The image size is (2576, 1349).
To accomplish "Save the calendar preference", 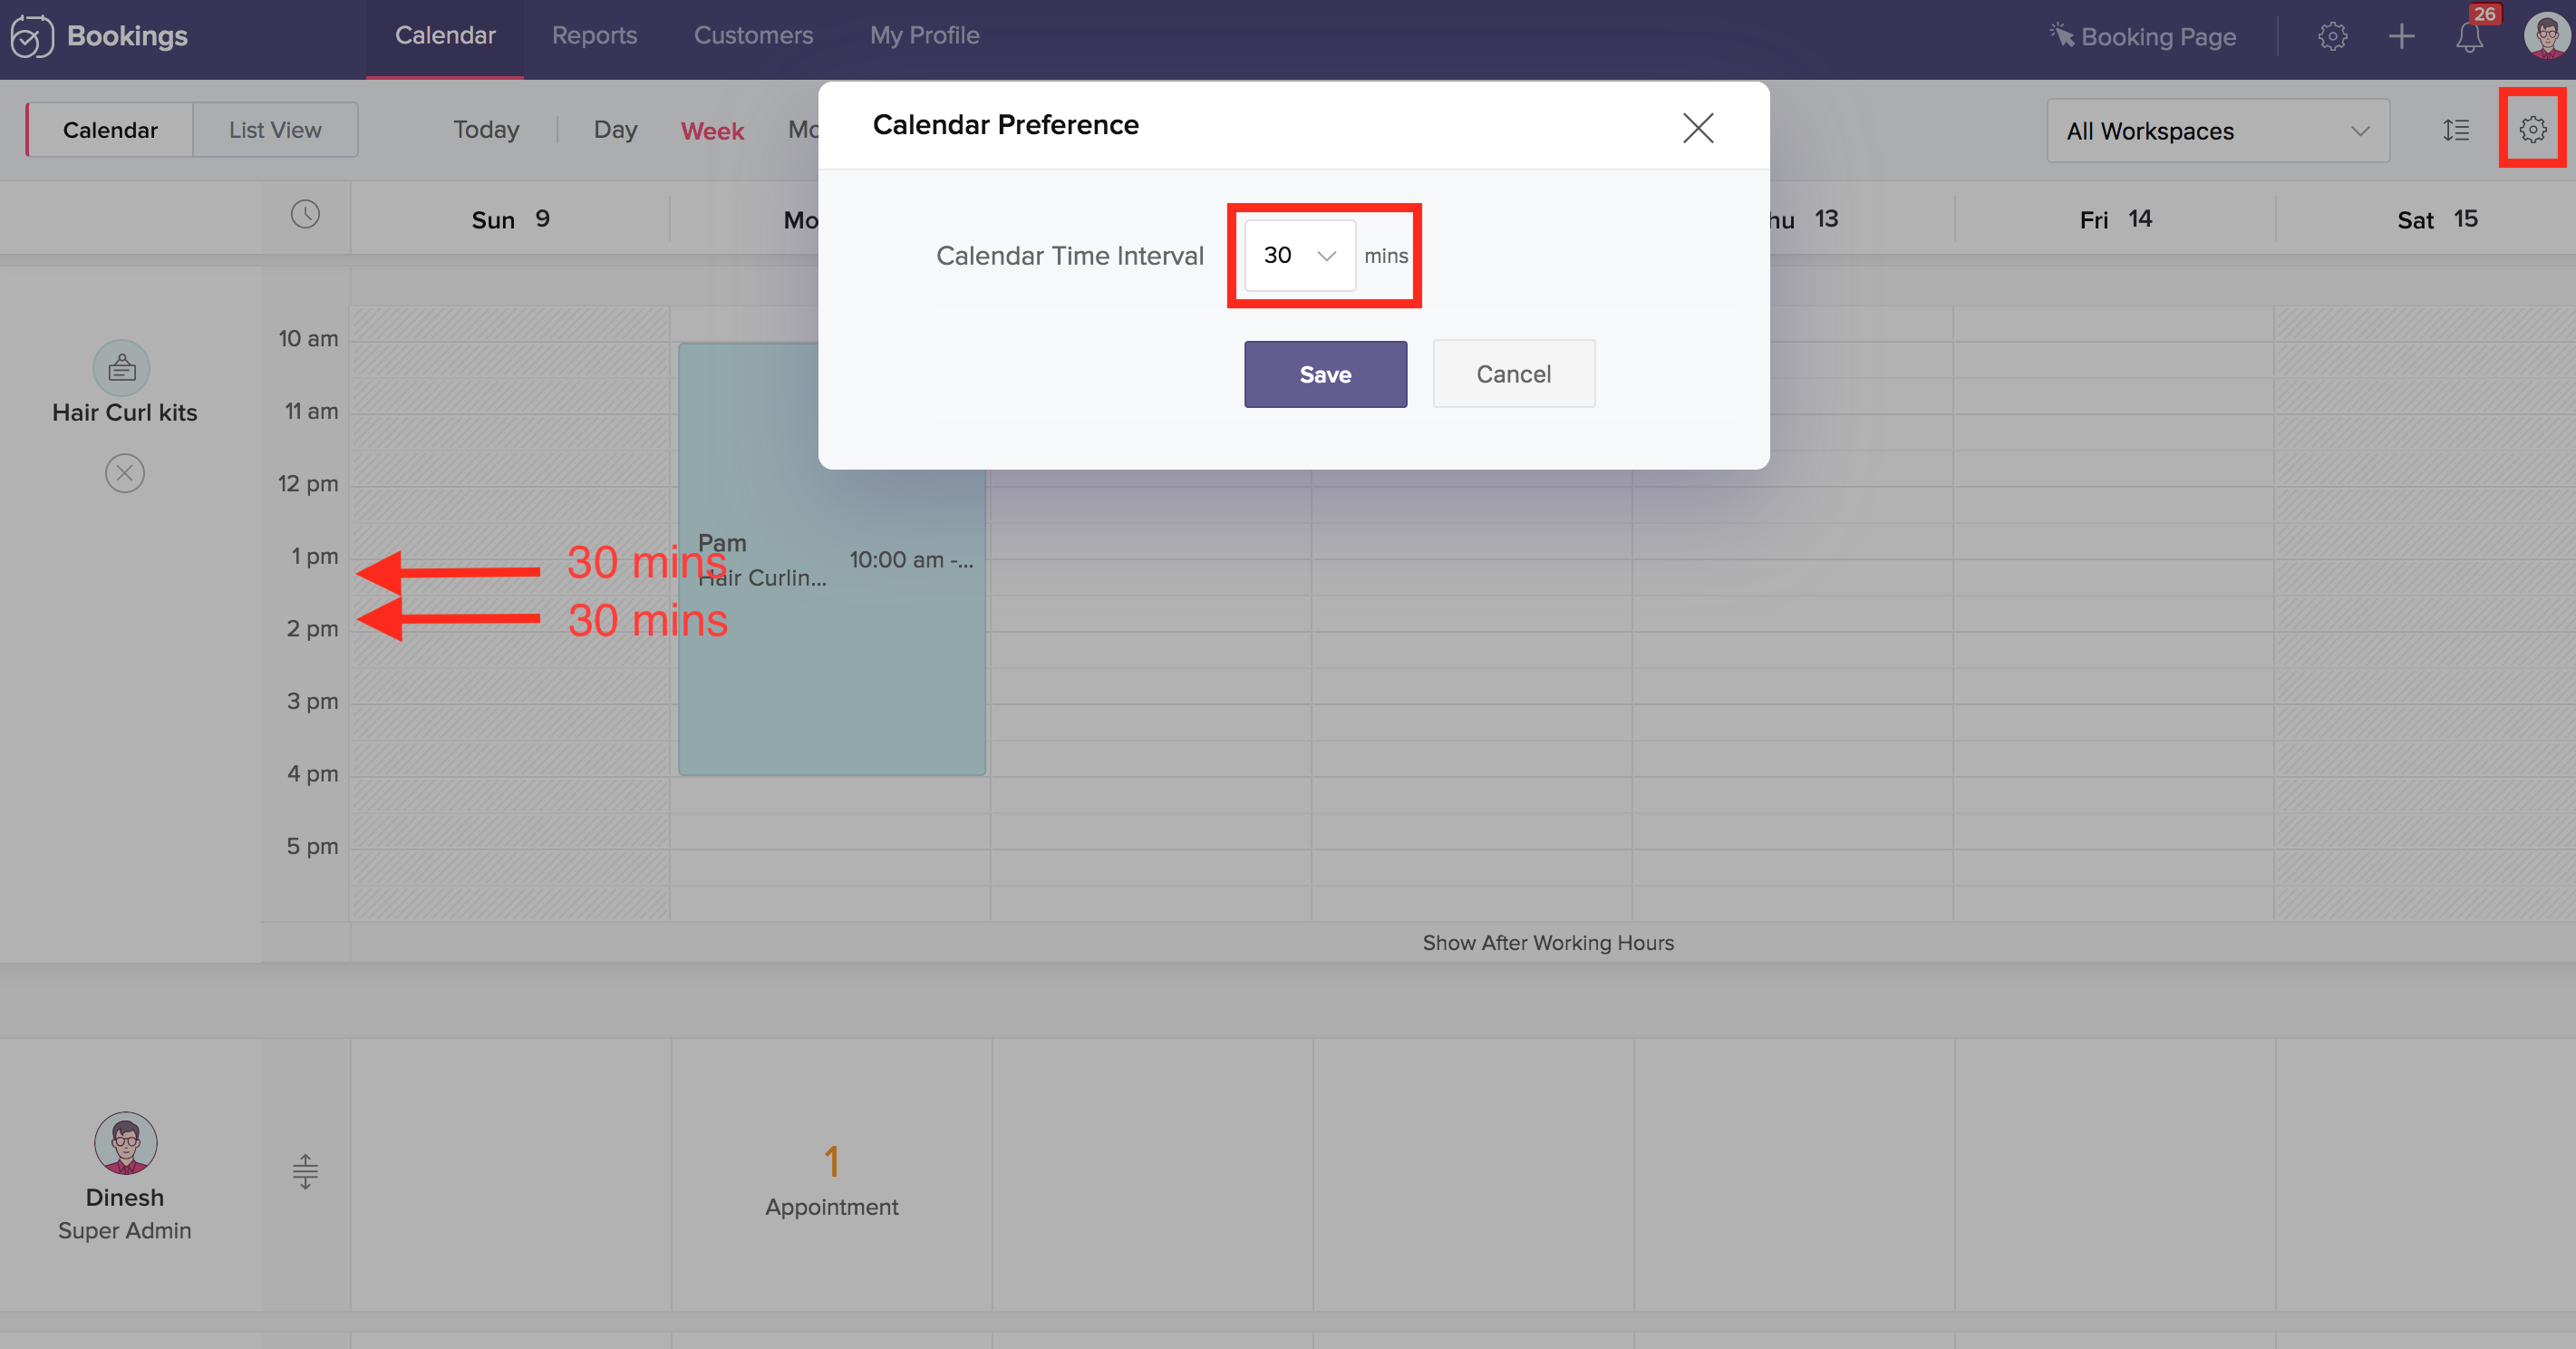I will [x=1324, y=374].
